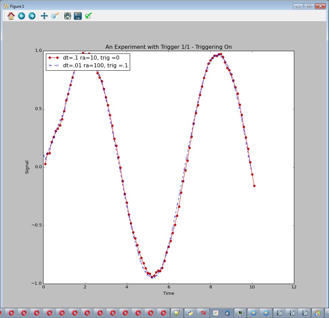Activate the Zoom to rectangle tool
This screenshot has width=329, height=318.
(55, 16)
